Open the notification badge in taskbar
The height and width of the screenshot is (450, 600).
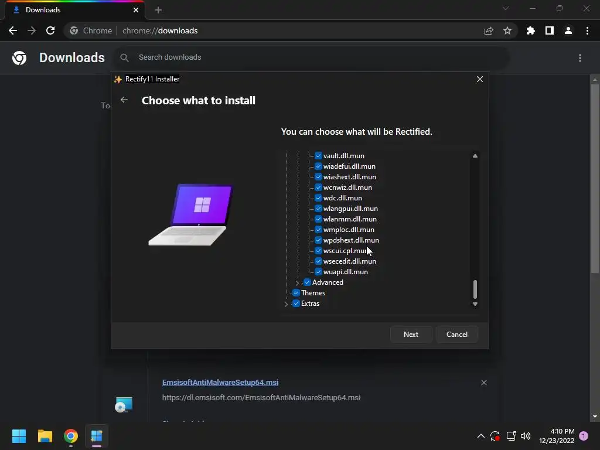584,436
